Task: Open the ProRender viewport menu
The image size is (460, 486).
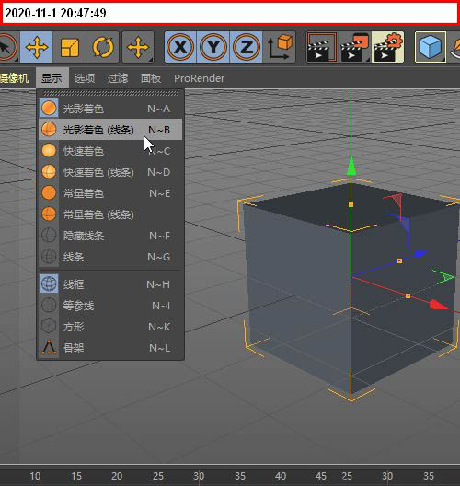Action: coord(199,78)
